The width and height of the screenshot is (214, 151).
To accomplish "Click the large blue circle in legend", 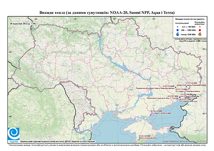I will click(x=178, y=30).
